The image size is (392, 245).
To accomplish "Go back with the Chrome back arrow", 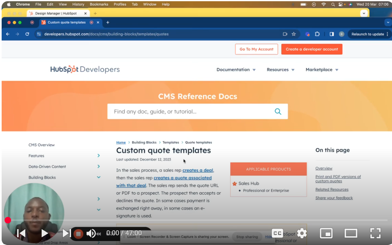I will point(8,34).
